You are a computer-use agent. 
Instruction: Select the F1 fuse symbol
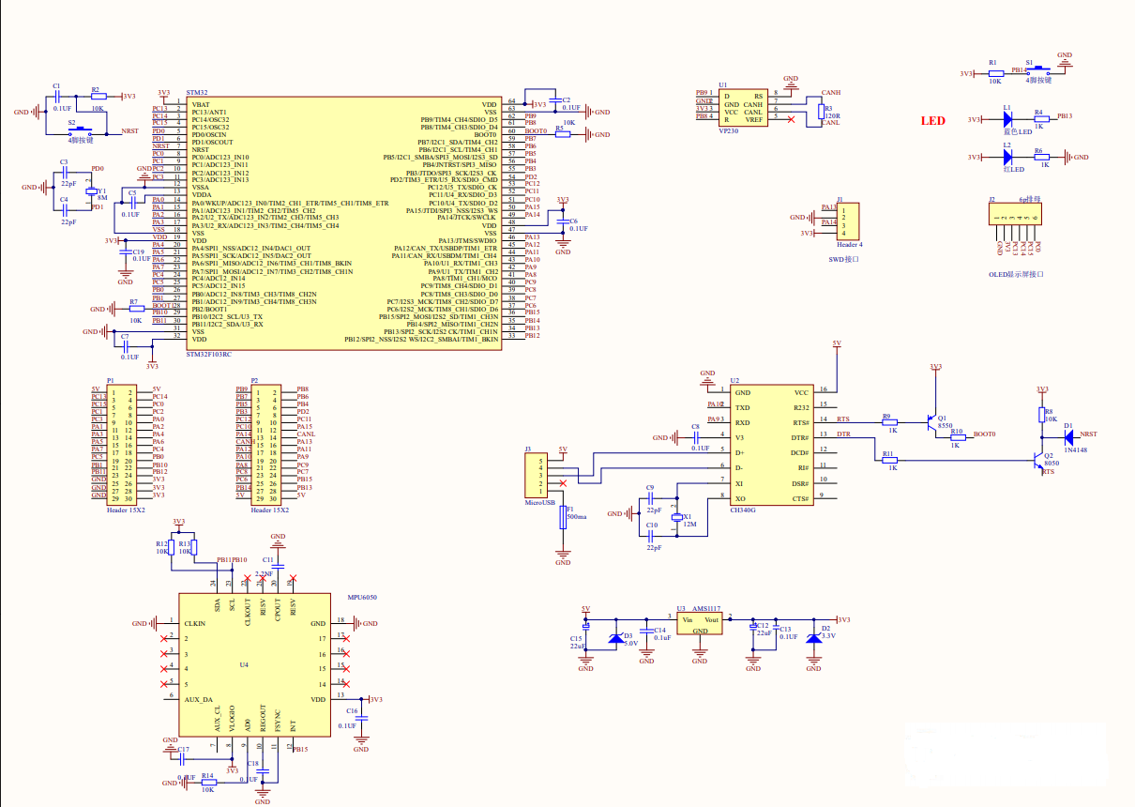click(563, 517)
